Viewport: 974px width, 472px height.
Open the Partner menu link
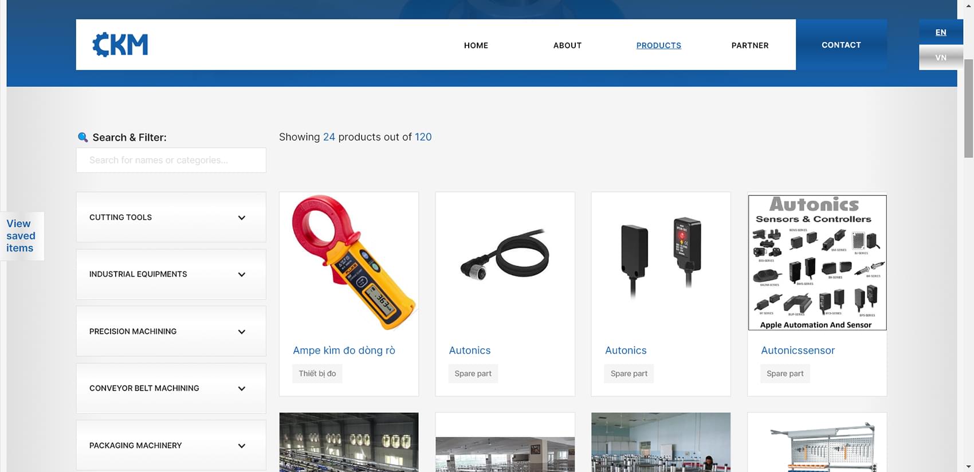pyautogui.click(x=749, y=45)
